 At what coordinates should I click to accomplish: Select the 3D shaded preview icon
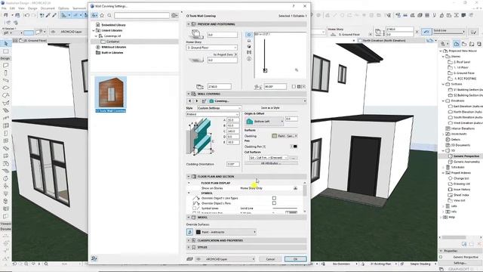tap(249, 47)
